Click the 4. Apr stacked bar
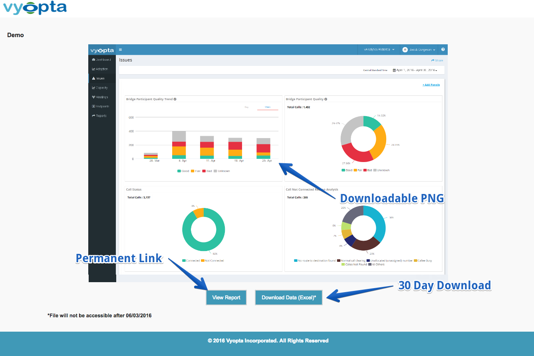 pyautogui.click(x=179, y=145)
